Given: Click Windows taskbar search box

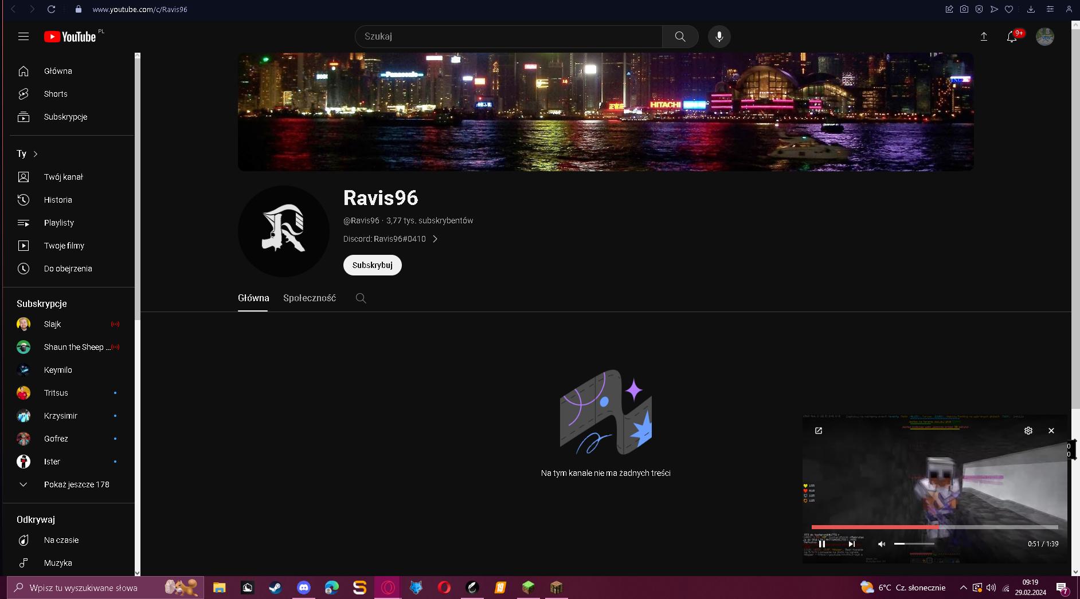Looking at the screenshot, I should point(105,588).
